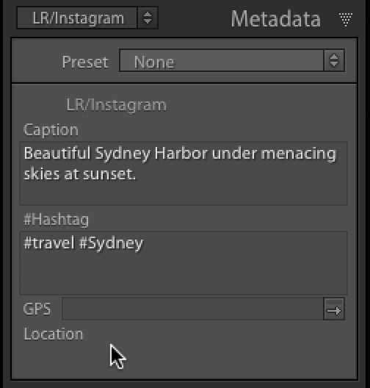
Task: Click inside the #Hashtag text field
Action: point(184,263)
